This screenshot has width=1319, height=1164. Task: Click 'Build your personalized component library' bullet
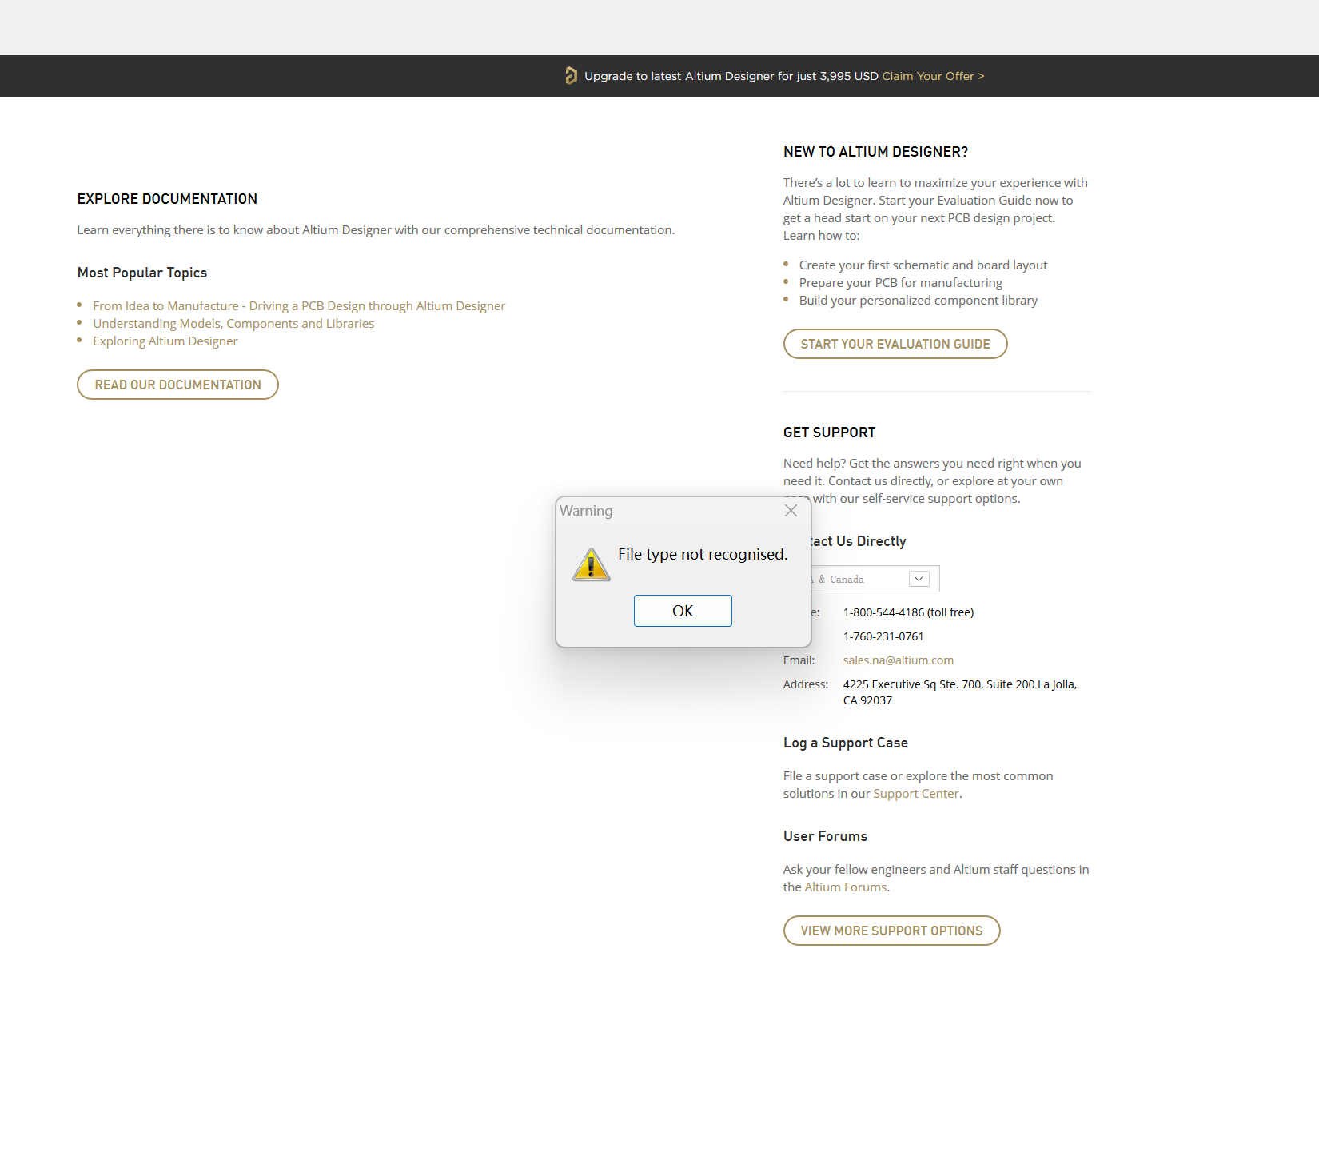click(919, 301)
